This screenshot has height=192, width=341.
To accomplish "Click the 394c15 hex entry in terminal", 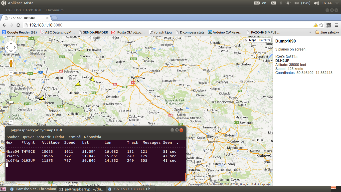I will click(x=12, y=156).
